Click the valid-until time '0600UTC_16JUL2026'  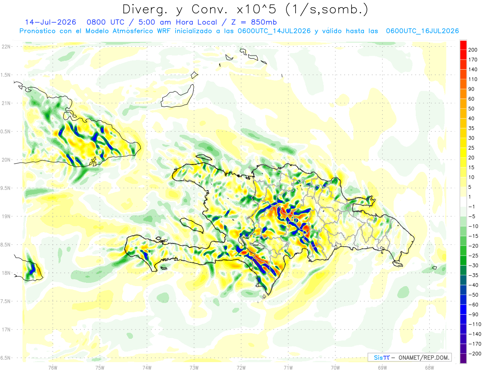pyautogui.click(x=422, y=31)
